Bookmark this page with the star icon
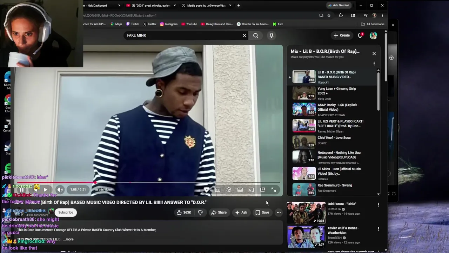 pyautogui.click(x=329, y=15)
